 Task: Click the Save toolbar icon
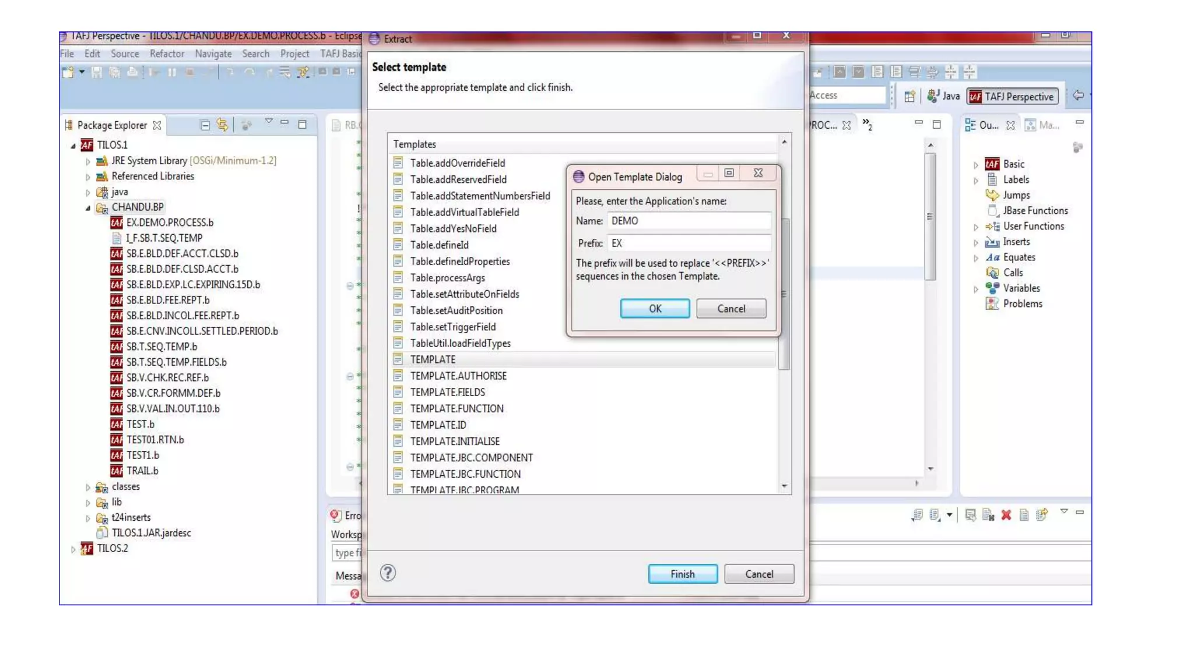click(x=97, y=72)
